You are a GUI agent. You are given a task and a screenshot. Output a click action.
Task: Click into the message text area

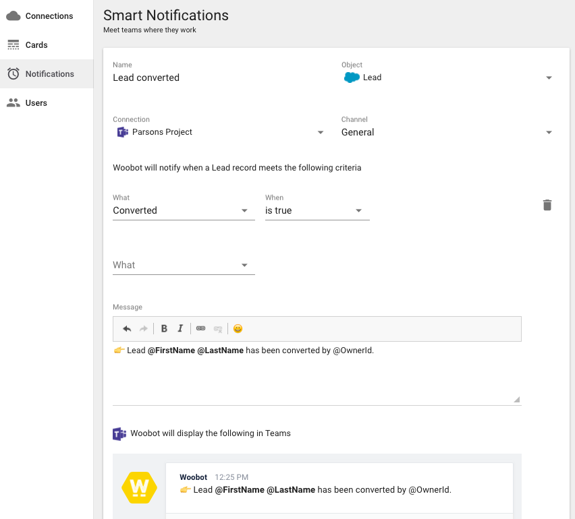click(317, 373)
